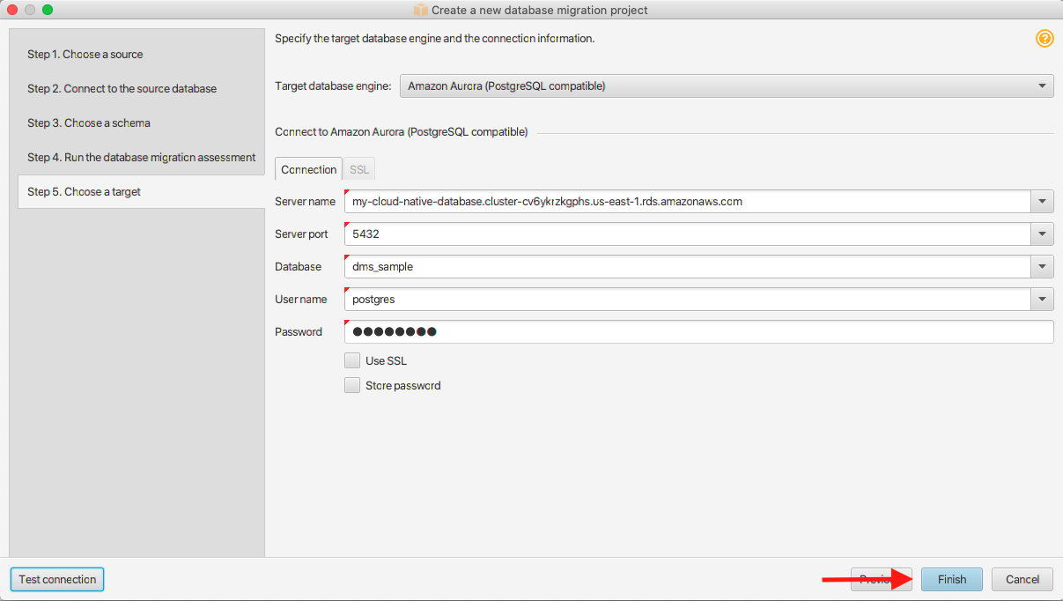Open the Target database engine dropdown
Image resolution: width=1063 pixels, height=601 pixels.
click(x=727, y=86)
